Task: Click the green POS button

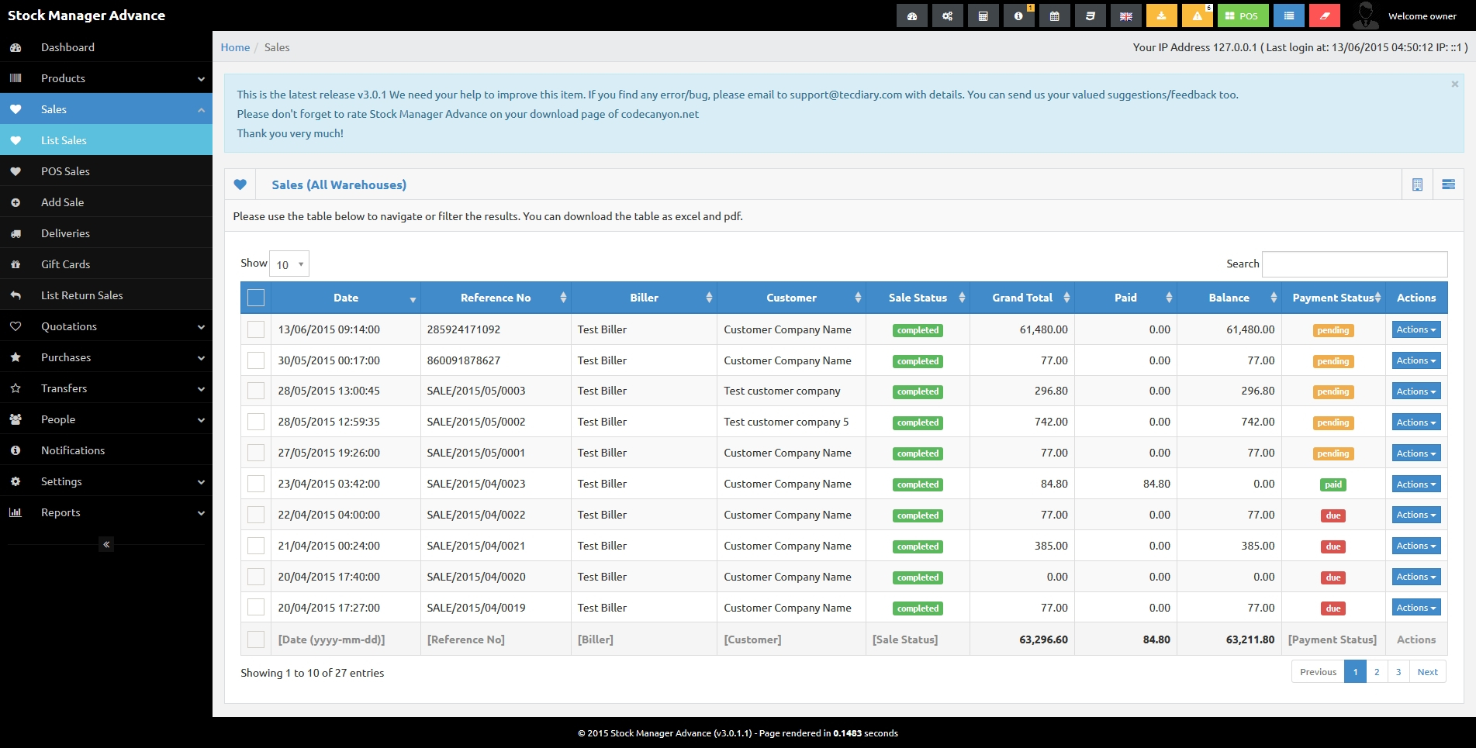Action: (1243, 16)
